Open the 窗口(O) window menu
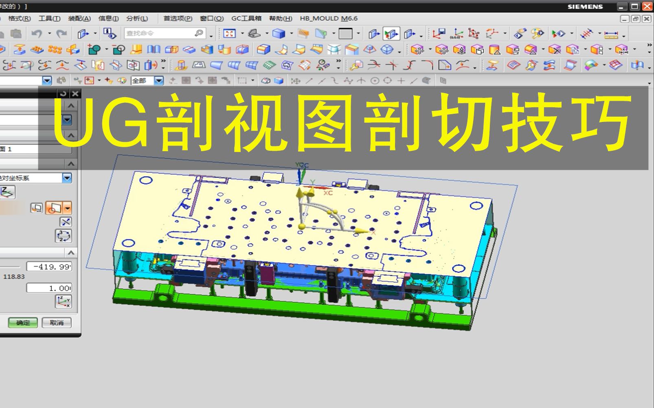The width and height of the screenshot is (654, 408). pos(212,18)
